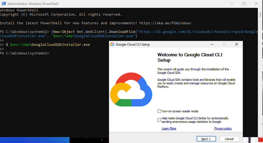Click the last 'PS C:\Windows\system32>' prompt
Image resolution: width=263 pixels, height=143 pixels.
point(24,53)
